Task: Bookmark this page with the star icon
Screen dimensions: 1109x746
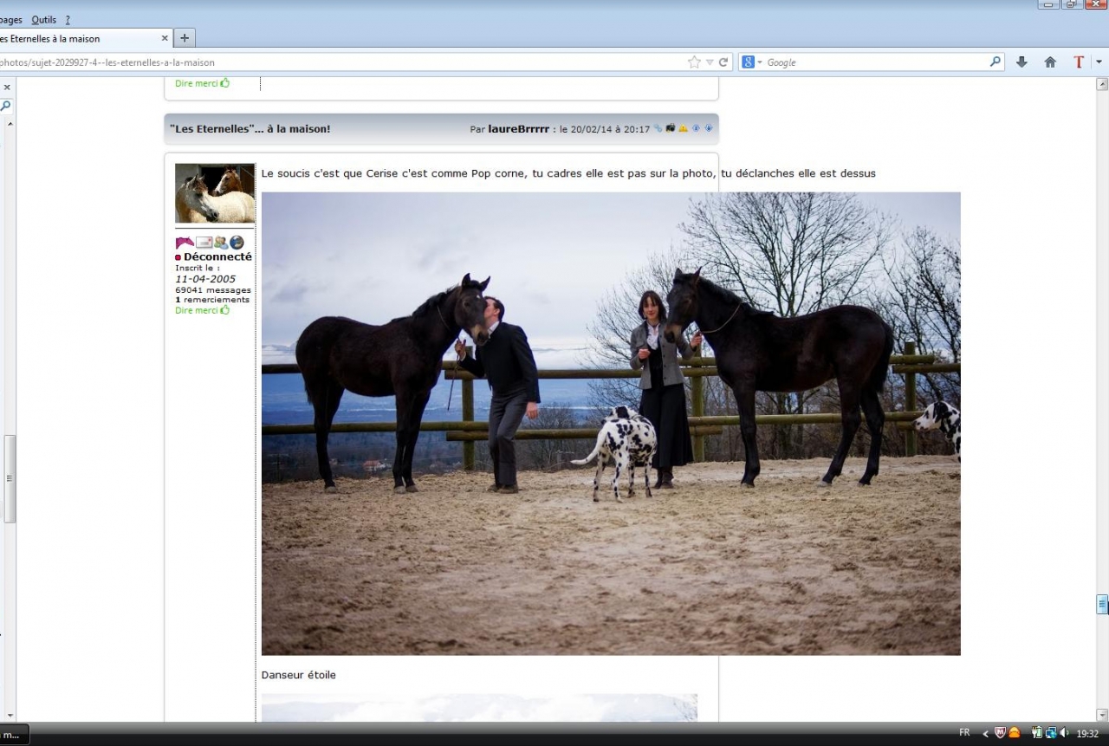Action: coord(694,62)
